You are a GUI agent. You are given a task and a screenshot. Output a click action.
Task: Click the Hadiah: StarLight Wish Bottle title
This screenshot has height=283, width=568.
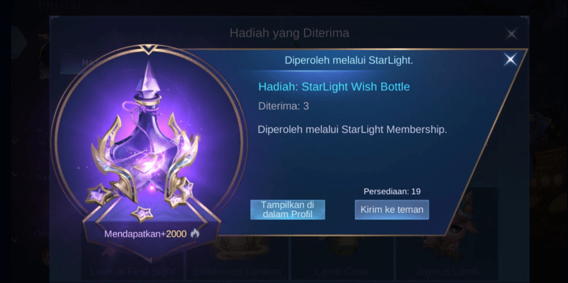(x=334, y=87)
